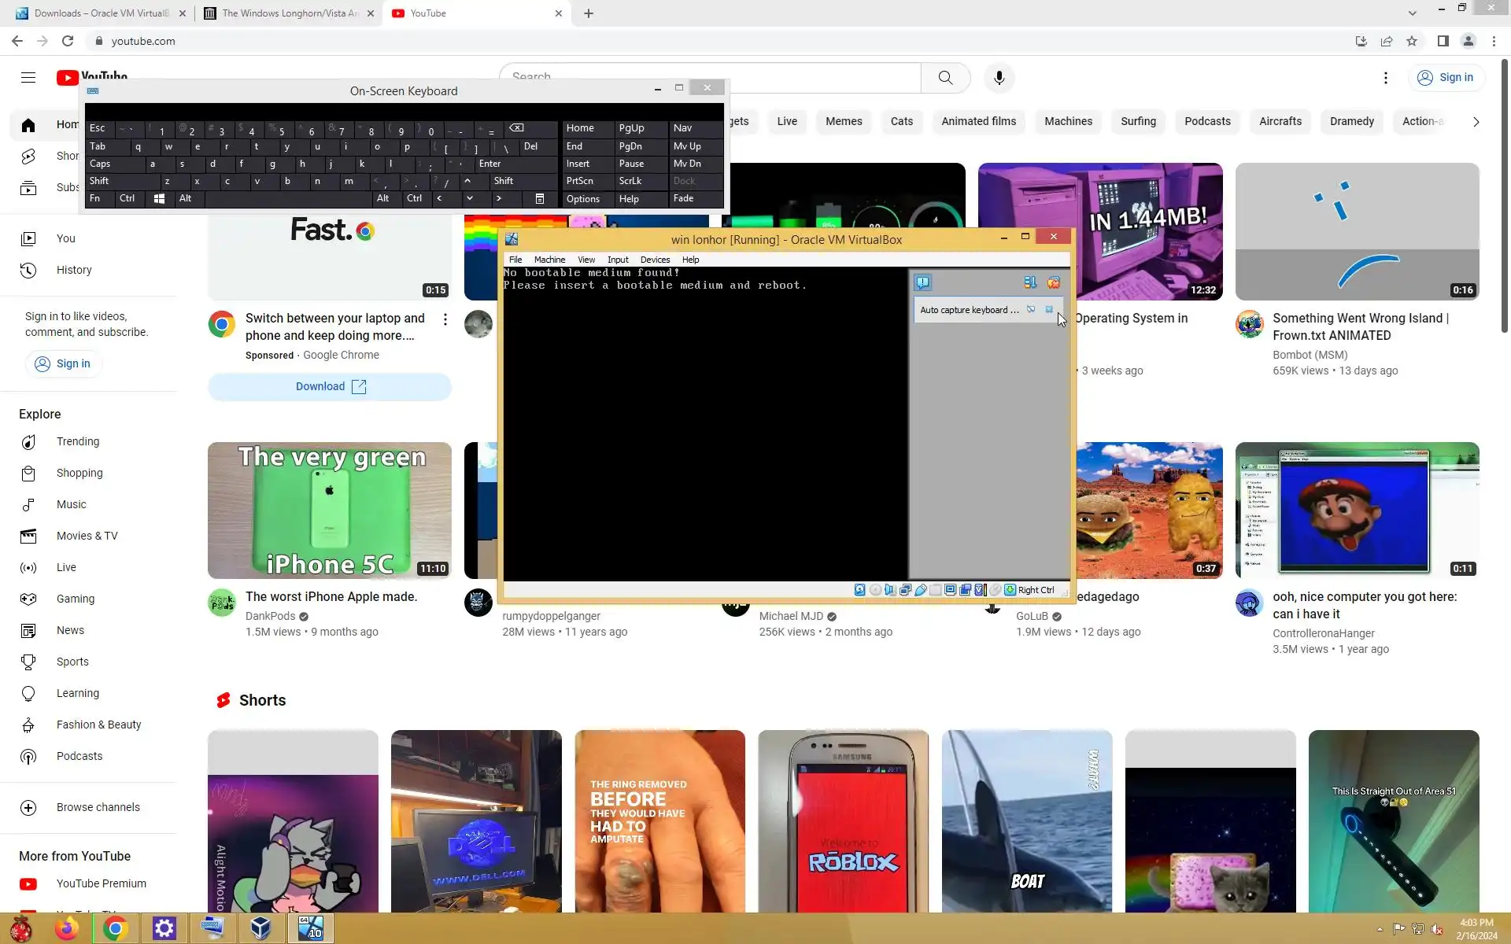Click the Download button on Chrome ad

coord(330,386)
